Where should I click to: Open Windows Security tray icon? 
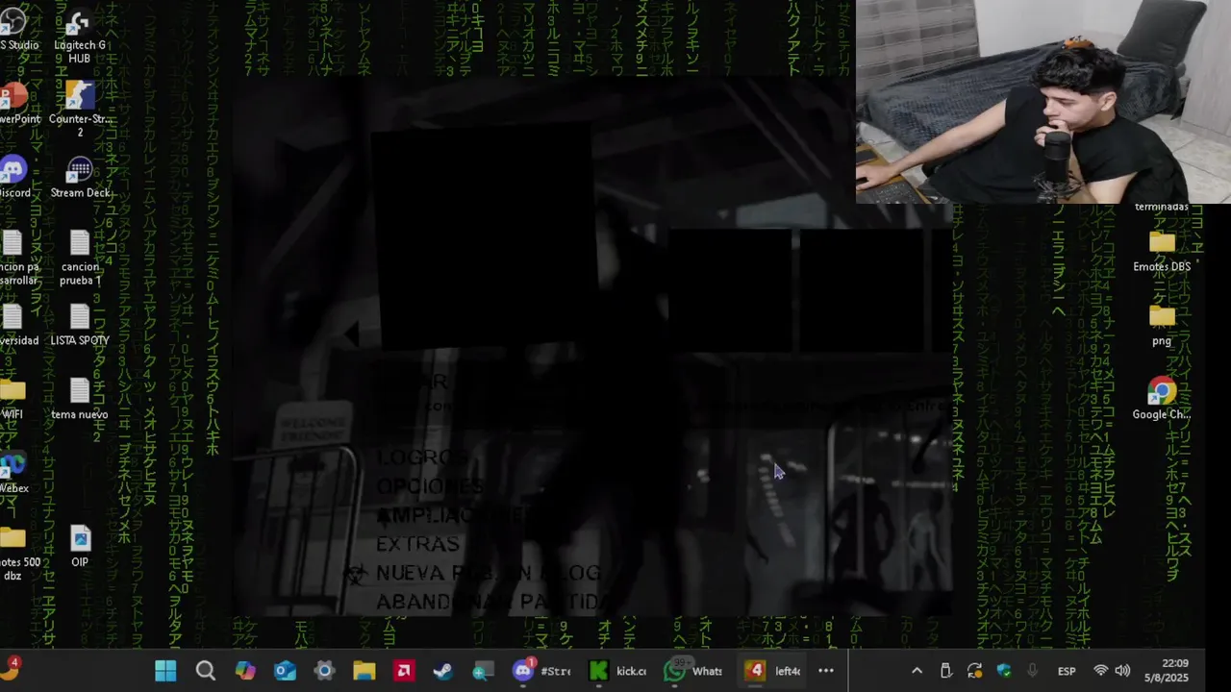(1004, 671)
